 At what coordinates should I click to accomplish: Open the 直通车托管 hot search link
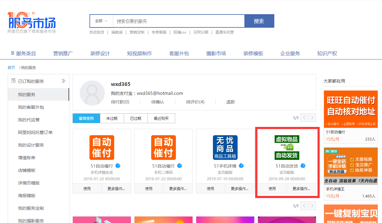[225, 32]
